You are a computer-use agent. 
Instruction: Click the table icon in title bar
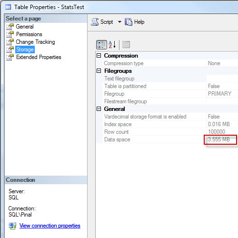pyautogui.click(x=8, y=7)
